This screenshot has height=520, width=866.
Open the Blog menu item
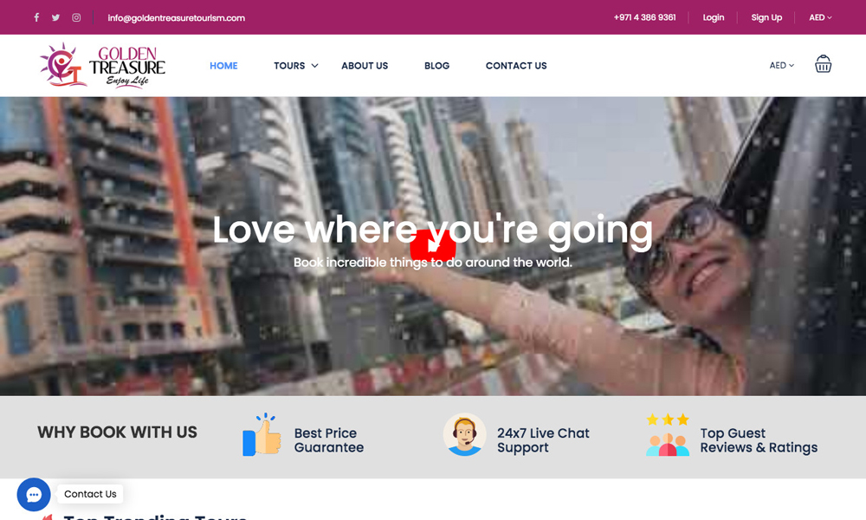(436, 66)
